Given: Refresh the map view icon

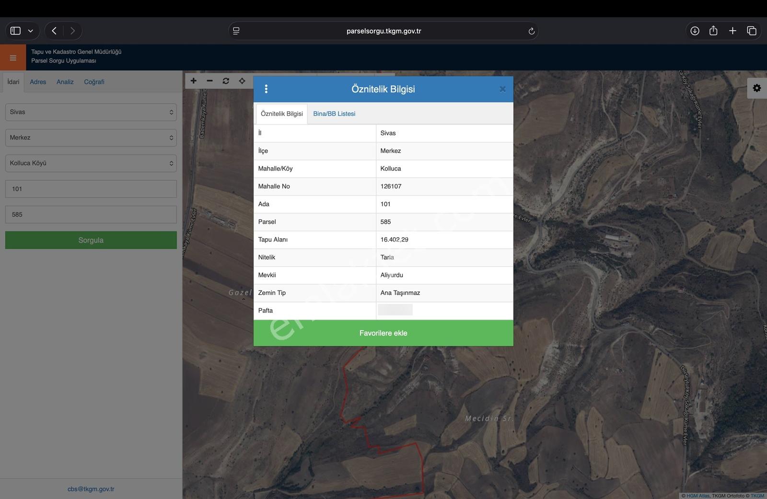Looking at the screenshot, I should click(226, 81).
